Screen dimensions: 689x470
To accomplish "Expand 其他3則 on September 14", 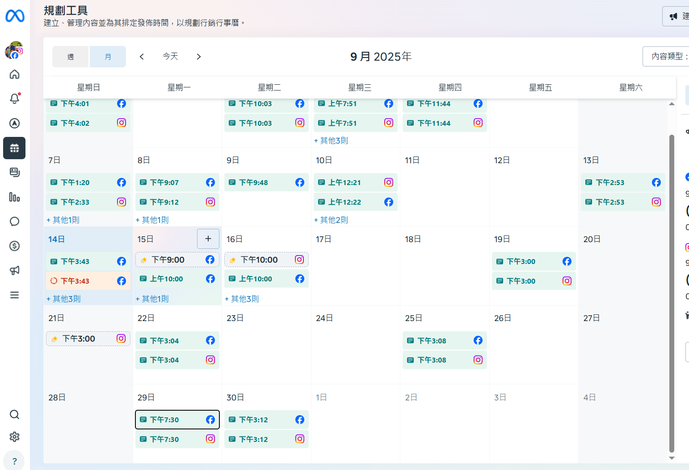I will click(x=64, y=299).
